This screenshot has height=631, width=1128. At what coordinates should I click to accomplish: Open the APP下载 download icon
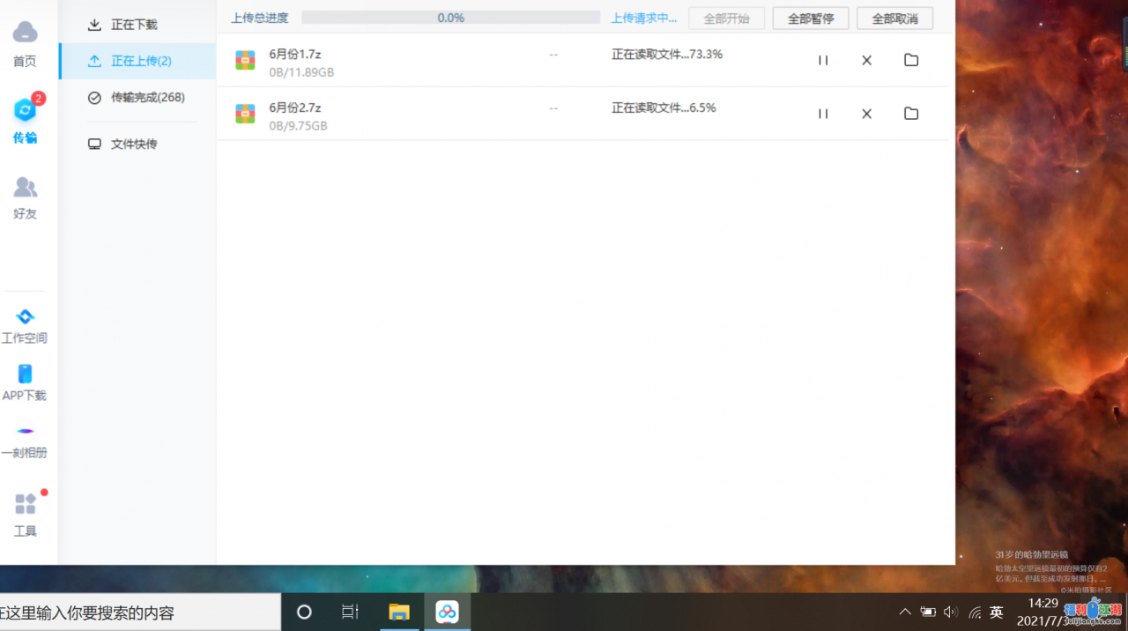point(26,382)
